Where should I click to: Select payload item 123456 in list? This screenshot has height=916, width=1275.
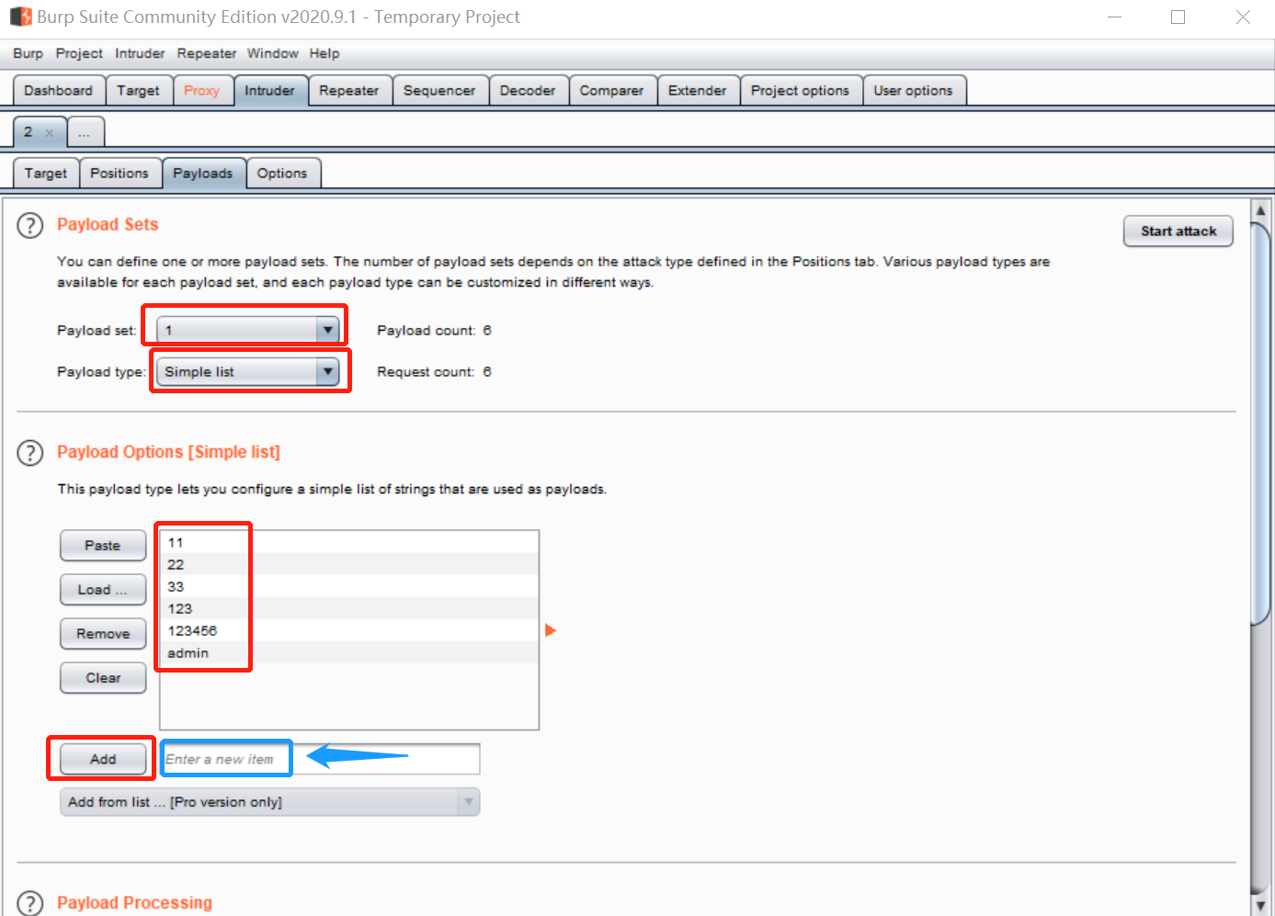[x=349, y=630]
